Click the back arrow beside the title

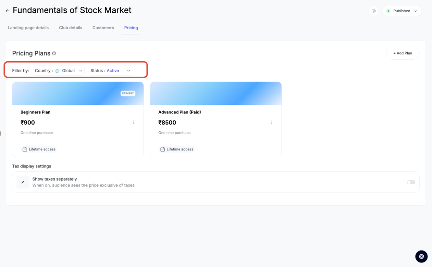(x=7, y=11)
